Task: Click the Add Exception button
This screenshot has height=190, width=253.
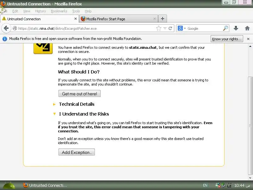Action: tap(77, 152)
